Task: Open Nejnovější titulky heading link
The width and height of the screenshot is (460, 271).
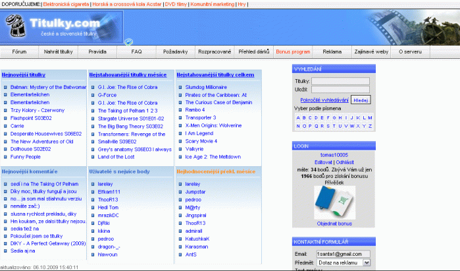Action: click(24, 75)
